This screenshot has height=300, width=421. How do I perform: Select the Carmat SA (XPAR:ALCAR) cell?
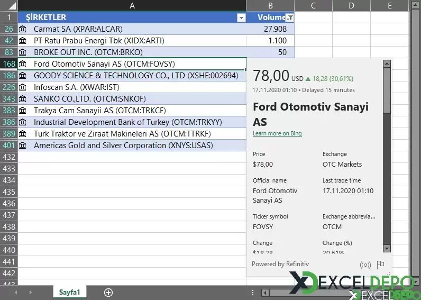132,29
